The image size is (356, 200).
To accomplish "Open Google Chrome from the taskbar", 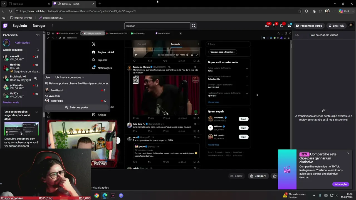I will click(x=97, y=196).
